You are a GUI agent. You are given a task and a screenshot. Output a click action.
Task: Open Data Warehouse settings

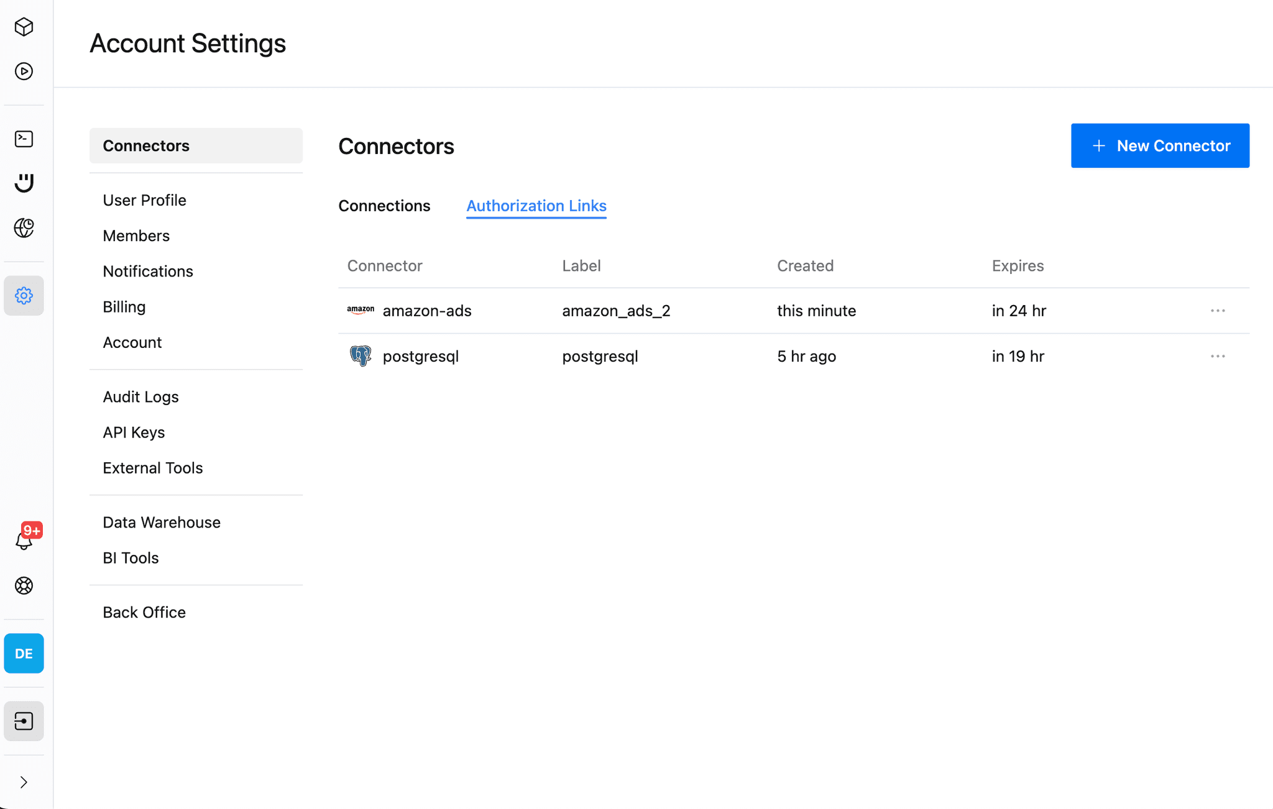[161, 522]
